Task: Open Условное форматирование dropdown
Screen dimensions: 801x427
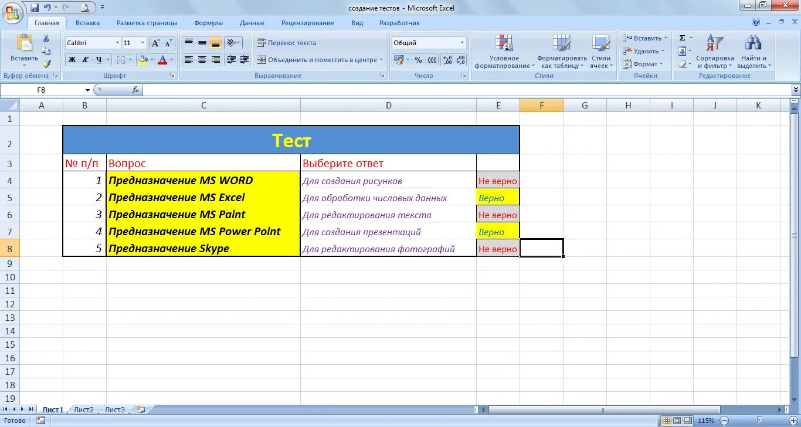Action: coord(504,52)
